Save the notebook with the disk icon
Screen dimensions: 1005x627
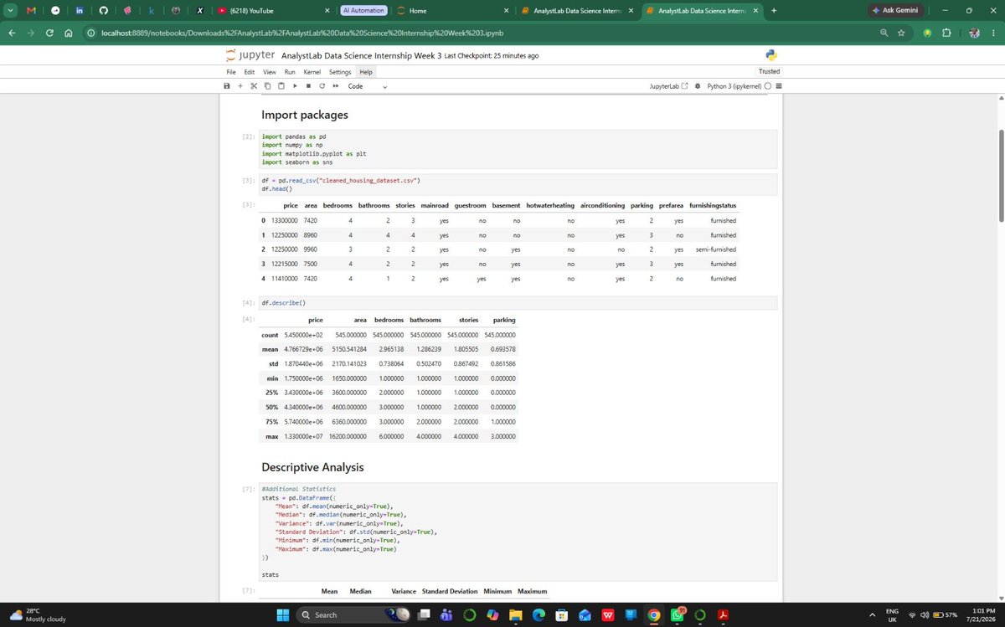click(x=227, y=86)
